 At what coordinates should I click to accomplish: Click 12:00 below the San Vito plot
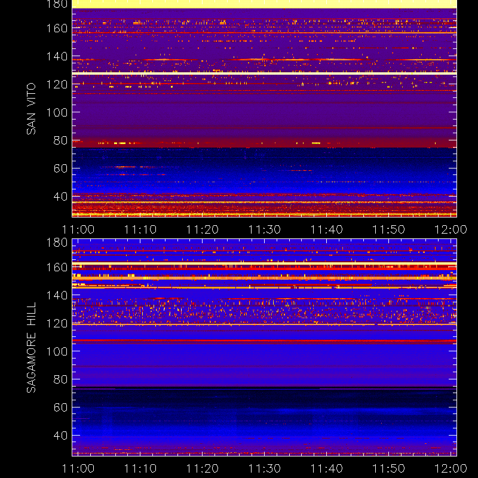point(451,229)
